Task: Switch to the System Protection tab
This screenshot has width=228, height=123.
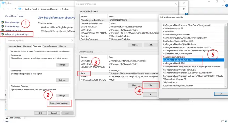Action: click(x=50, y=46)
